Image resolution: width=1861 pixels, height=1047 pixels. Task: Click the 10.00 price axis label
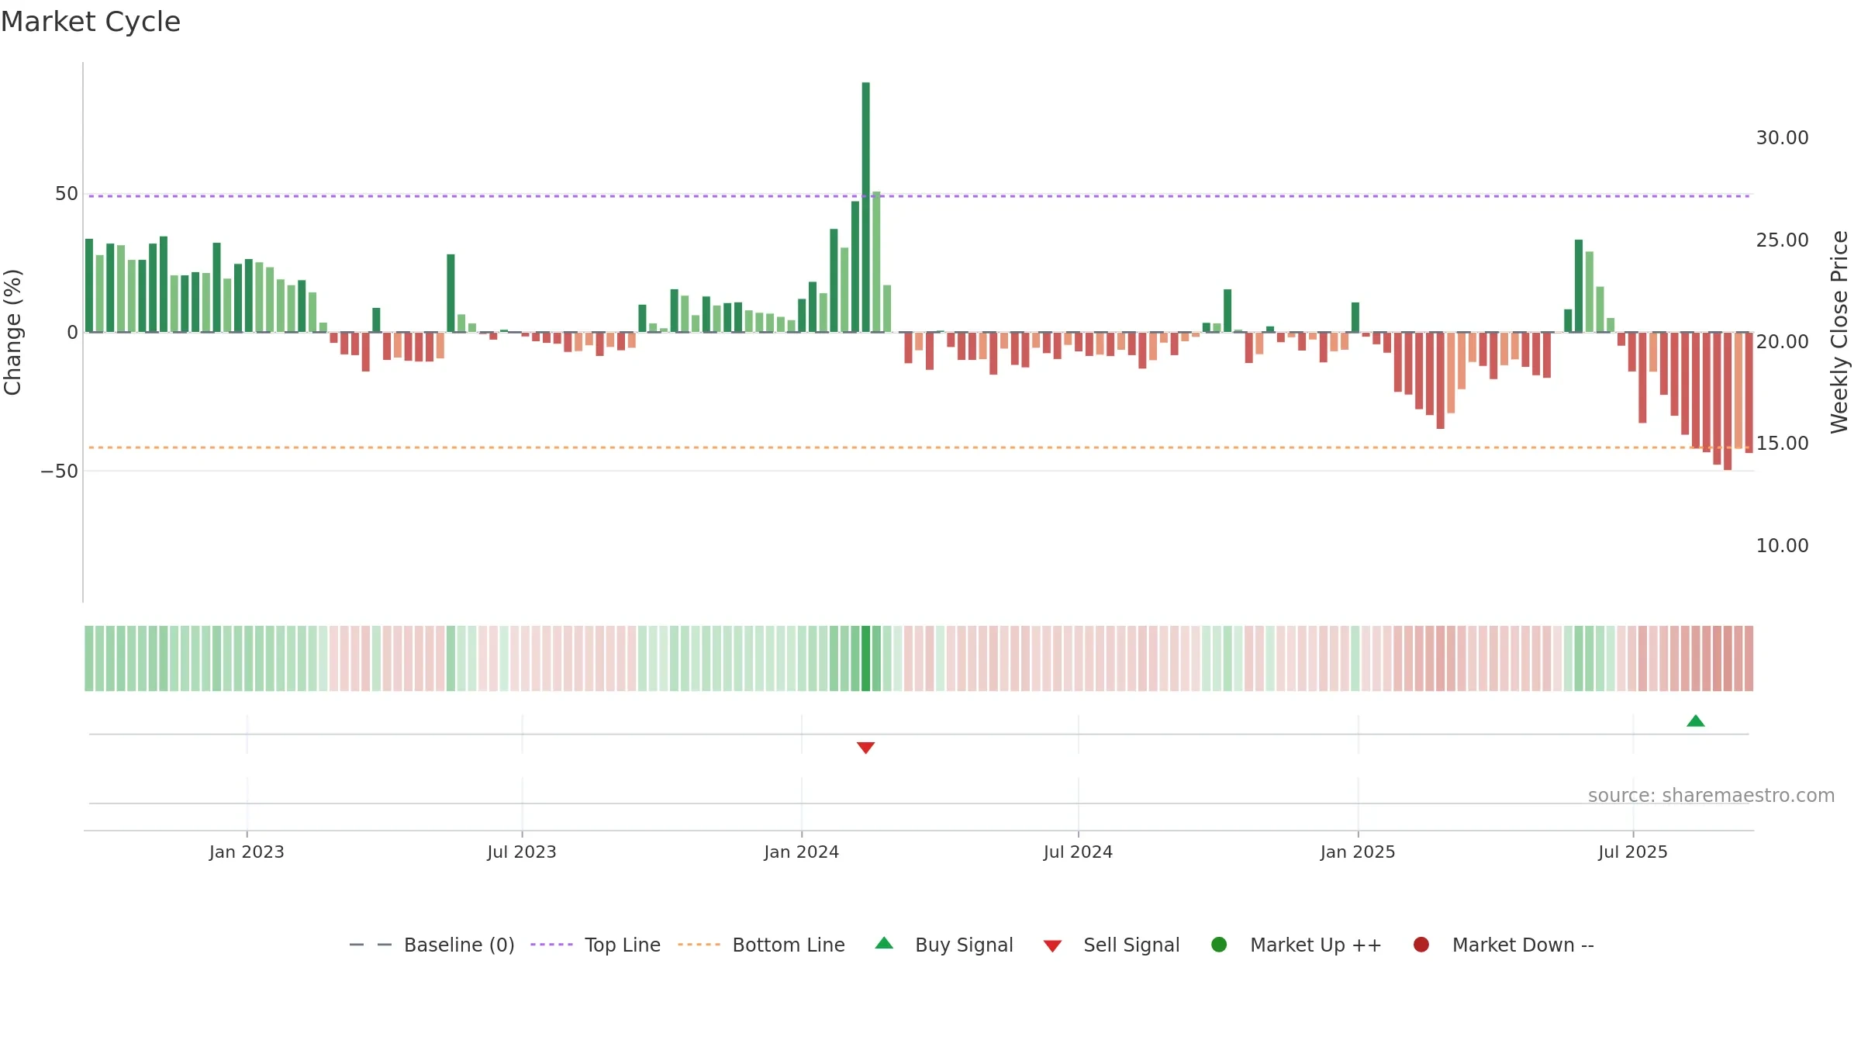click(x=1782, y=545)
